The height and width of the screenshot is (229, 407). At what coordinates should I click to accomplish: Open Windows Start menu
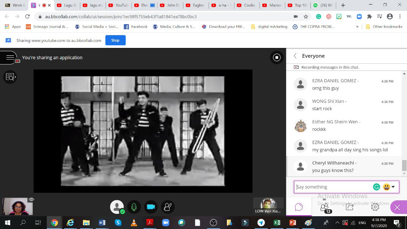[7, 223]
